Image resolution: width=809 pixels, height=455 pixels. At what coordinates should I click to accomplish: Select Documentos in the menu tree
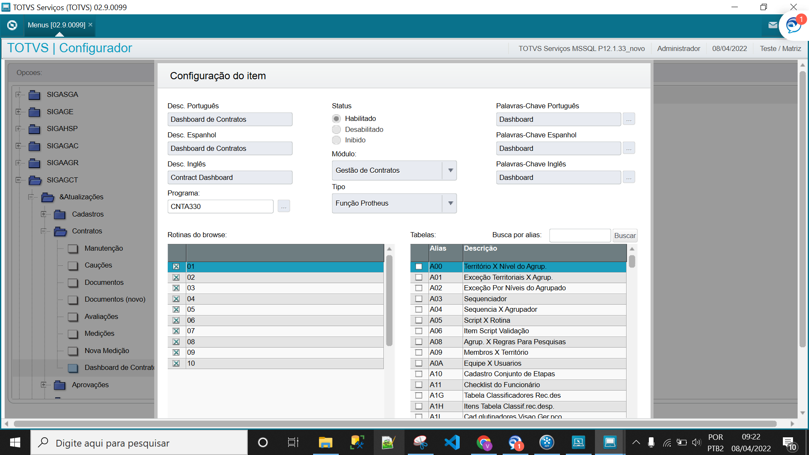click(x=104, y=283)
